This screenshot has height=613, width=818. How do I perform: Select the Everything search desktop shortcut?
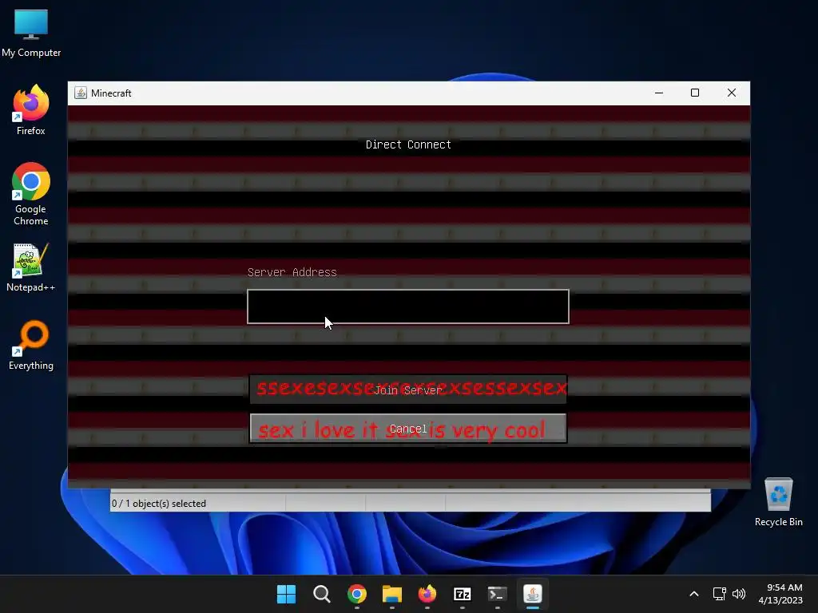pyautogui.click(x=31, y=346)
